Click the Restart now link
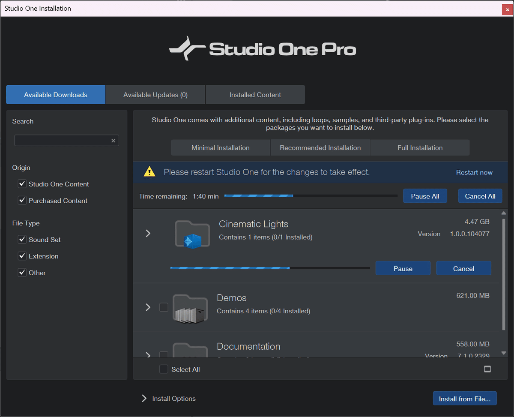The height and width of the screenshot is (417, 514). coord(474,172)
